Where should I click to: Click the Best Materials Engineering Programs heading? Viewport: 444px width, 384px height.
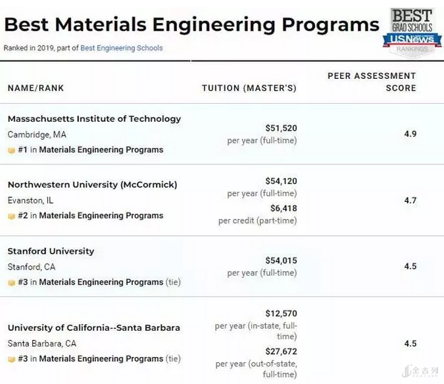(191, 24)
